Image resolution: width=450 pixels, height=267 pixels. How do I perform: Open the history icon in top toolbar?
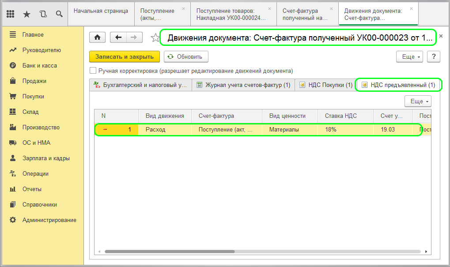coord(43,14)
